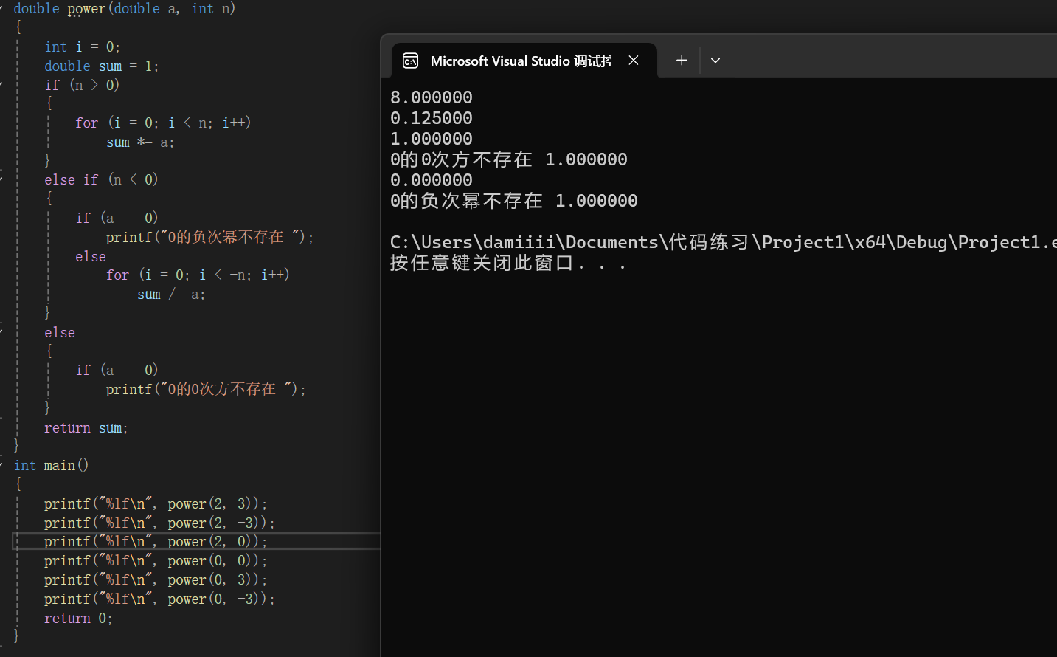Collapse the 'else if (n < 0)' block fold arrow

click(x=2, y=179)
